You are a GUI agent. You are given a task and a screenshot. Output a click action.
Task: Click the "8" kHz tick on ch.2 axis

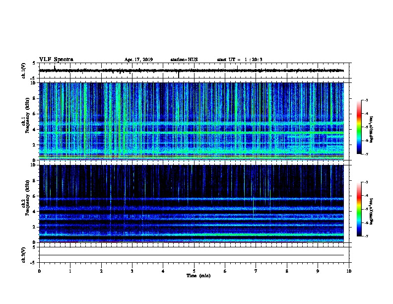(35, 180)
